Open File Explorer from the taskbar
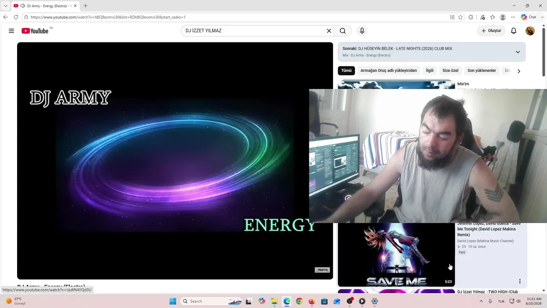The height and width of the screenshot is (308, 547). pyautogui.click(x=274, y=301)
